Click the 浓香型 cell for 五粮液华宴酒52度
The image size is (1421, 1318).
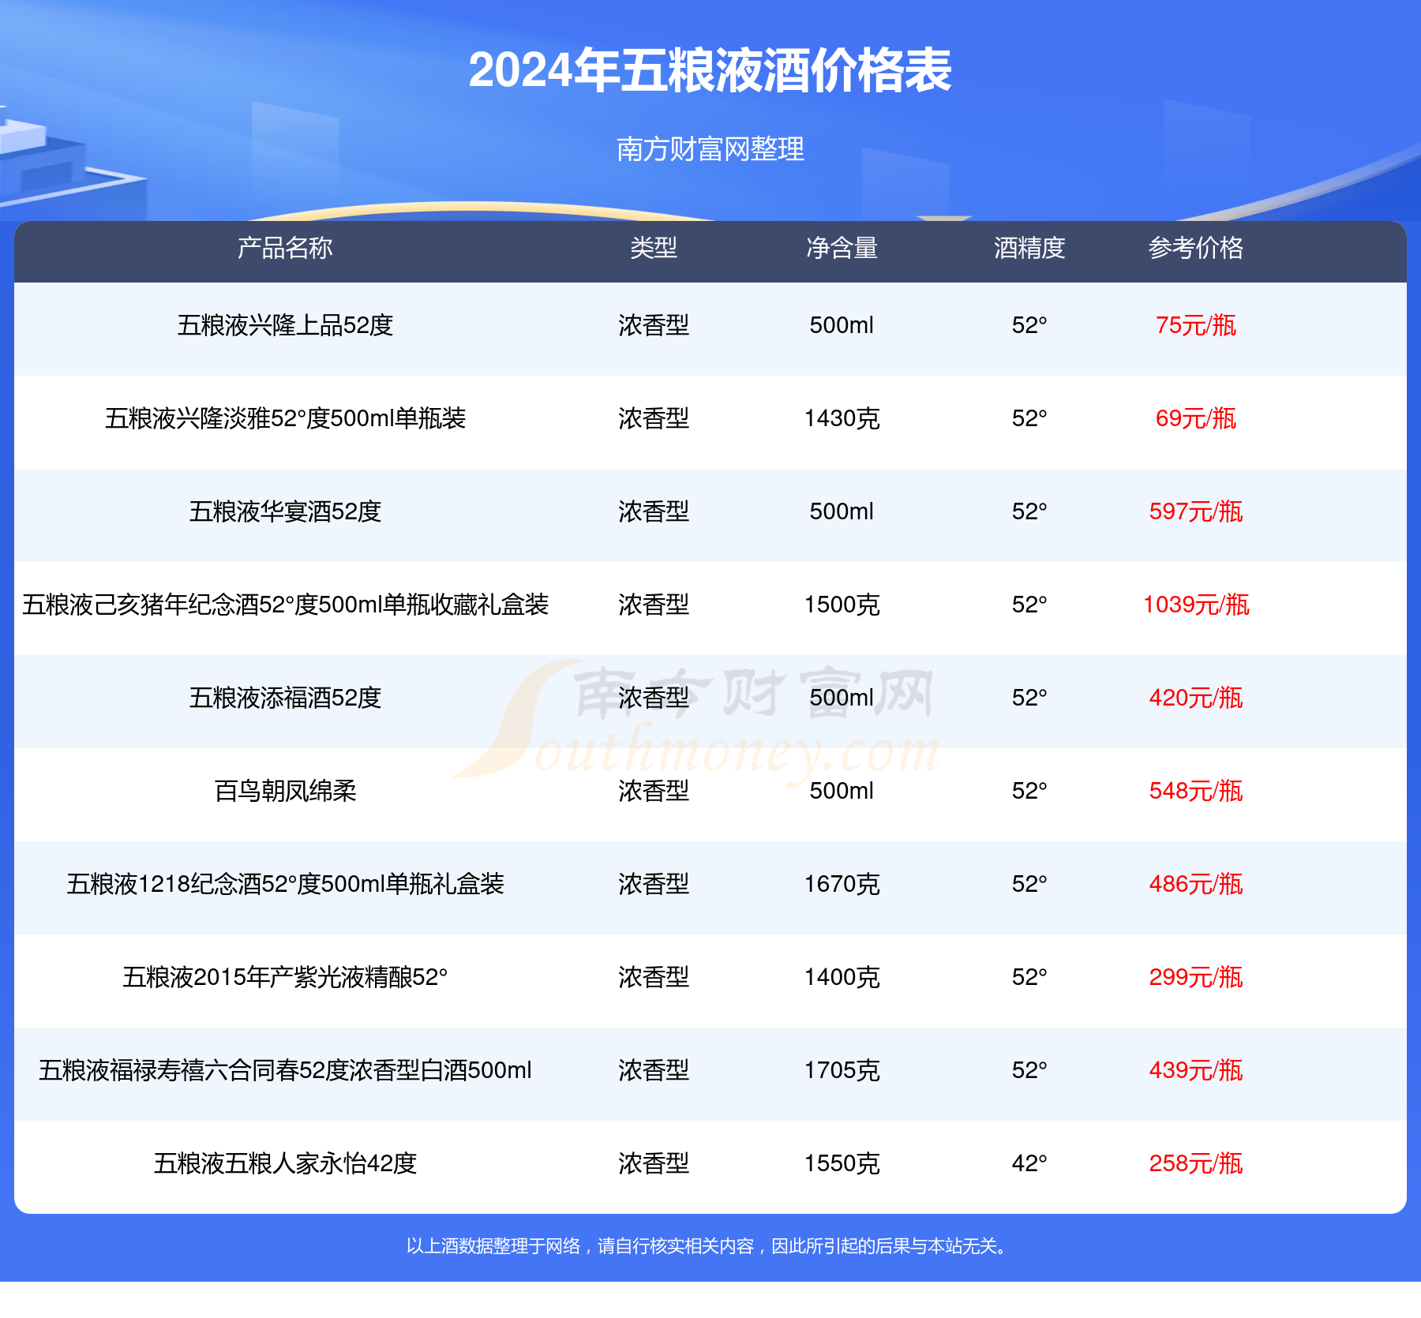(654, 511)
